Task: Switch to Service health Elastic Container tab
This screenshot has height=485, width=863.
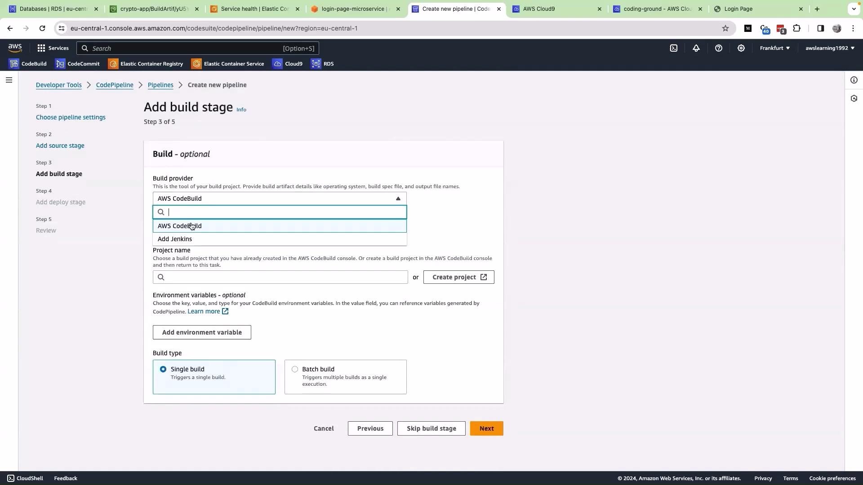Action: pyautogui.click(x=254, y=9)
